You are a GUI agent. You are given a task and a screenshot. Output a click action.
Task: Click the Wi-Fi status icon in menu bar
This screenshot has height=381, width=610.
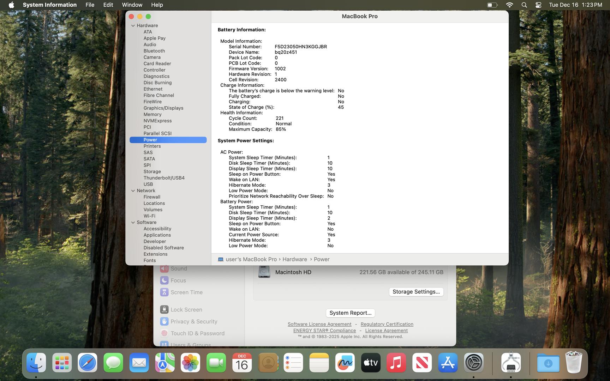point(509,5)
